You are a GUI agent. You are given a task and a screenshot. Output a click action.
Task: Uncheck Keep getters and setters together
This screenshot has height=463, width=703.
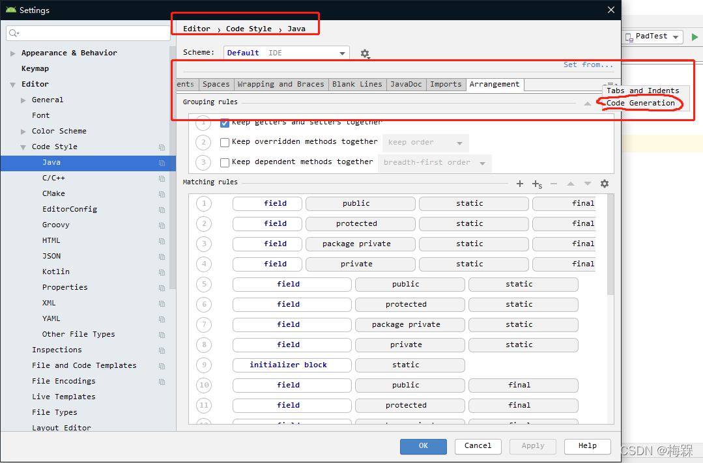tap(225, 122)
